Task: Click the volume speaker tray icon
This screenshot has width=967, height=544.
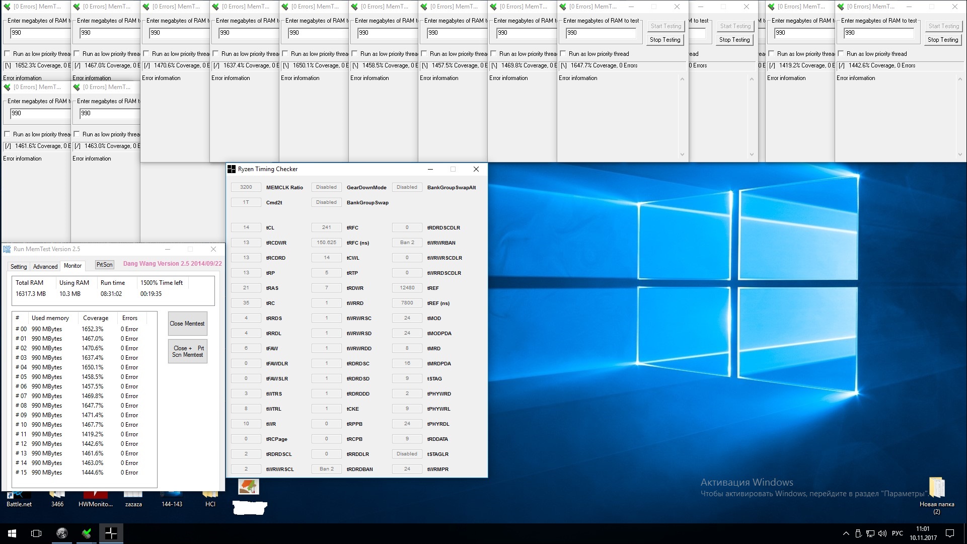Action: 882,533
